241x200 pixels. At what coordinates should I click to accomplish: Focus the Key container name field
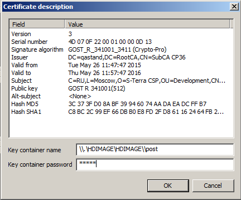coord(155,149)
